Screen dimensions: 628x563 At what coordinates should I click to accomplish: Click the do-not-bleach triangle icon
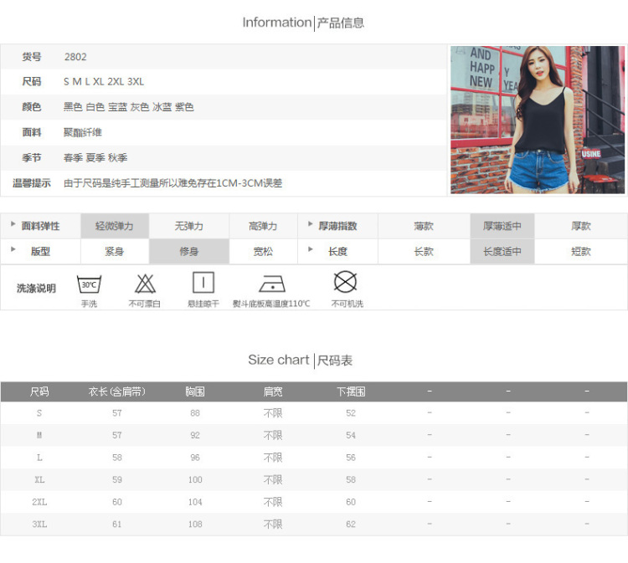[x=145, y=283]
